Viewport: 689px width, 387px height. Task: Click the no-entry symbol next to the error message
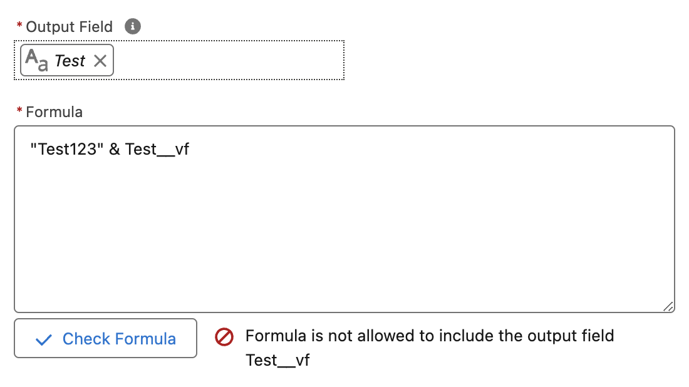click(x=224, y=338)
